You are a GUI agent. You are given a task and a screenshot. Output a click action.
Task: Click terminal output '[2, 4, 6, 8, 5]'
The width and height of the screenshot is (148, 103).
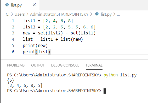click(25, 86)
